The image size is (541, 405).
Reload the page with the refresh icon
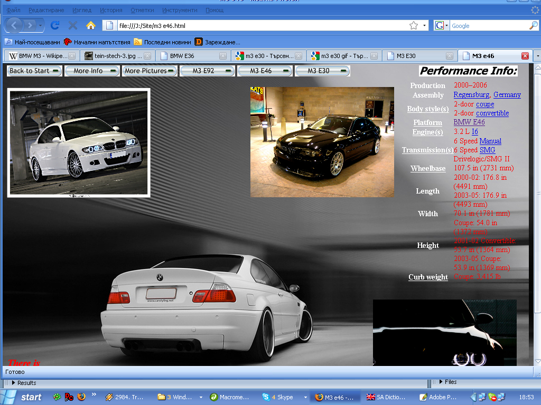(x=55, y=25)
